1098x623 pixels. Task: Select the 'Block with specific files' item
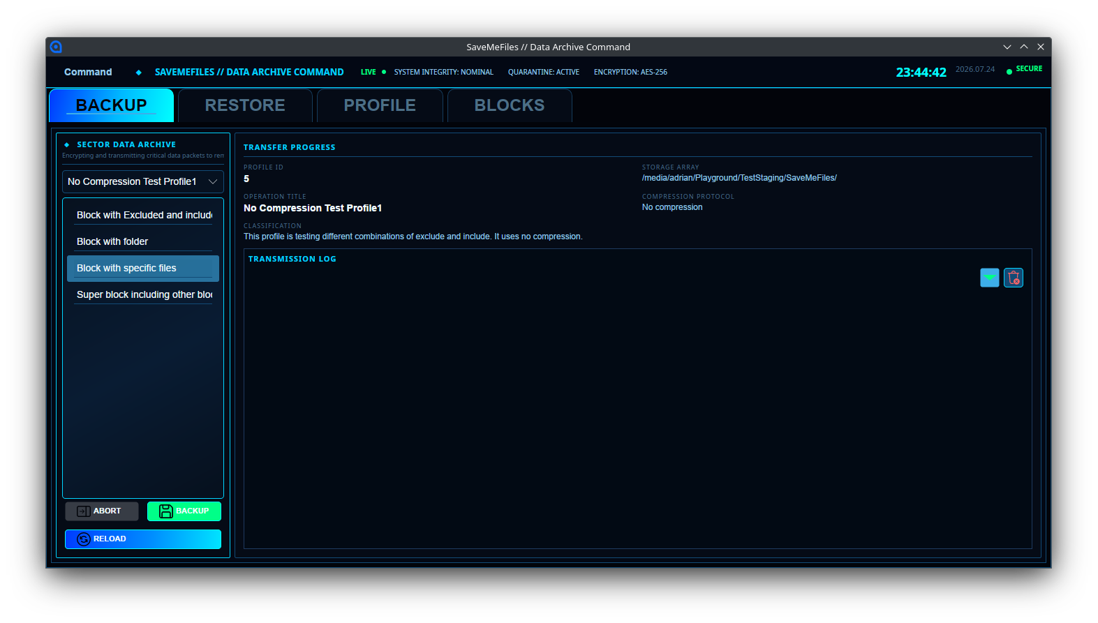143,268
